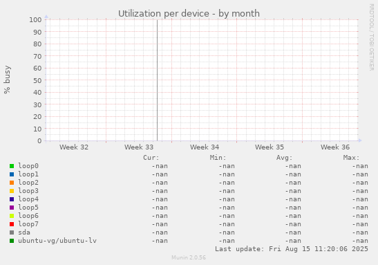Click the y-axis value 50

click(x=37, y=80)
